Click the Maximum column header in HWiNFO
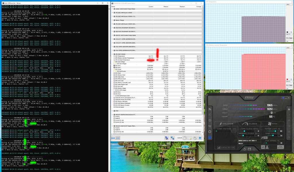Screen dimensions: 294x172 tap(182, 6)
